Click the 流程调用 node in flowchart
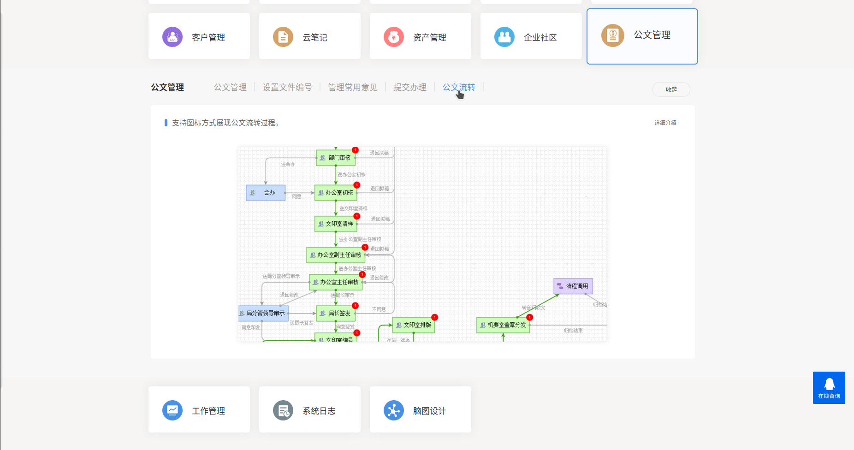The image size is (854, 450). [573, 286]
